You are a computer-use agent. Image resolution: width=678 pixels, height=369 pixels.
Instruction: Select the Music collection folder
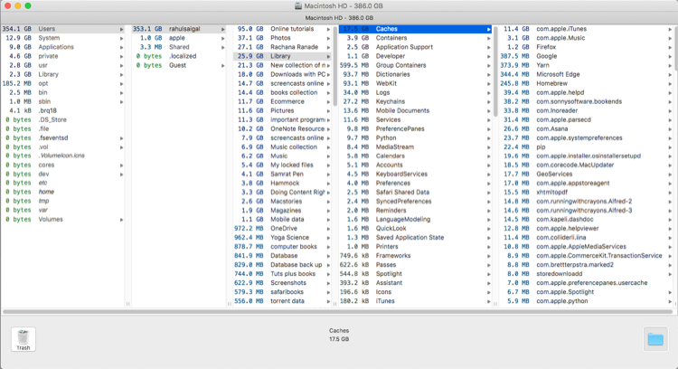click(x=283, y=147)
